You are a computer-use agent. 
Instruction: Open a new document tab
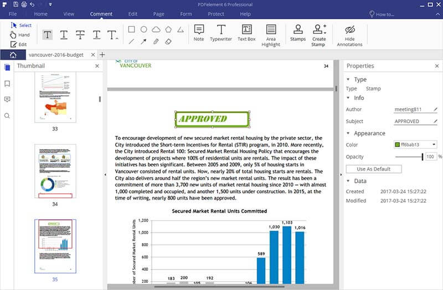(x=102, y=55)
